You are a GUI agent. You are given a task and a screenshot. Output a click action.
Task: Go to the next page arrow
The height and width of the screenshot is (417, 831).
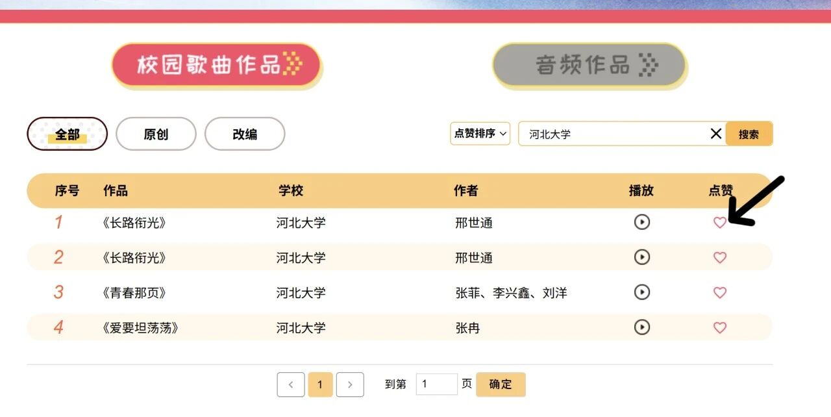pos(350,385)
